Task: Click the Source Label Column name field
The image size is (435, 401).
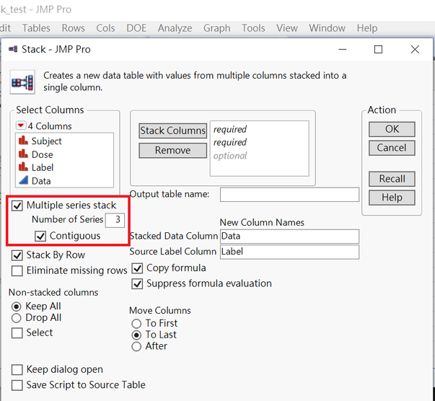Action: pos(289,252)
